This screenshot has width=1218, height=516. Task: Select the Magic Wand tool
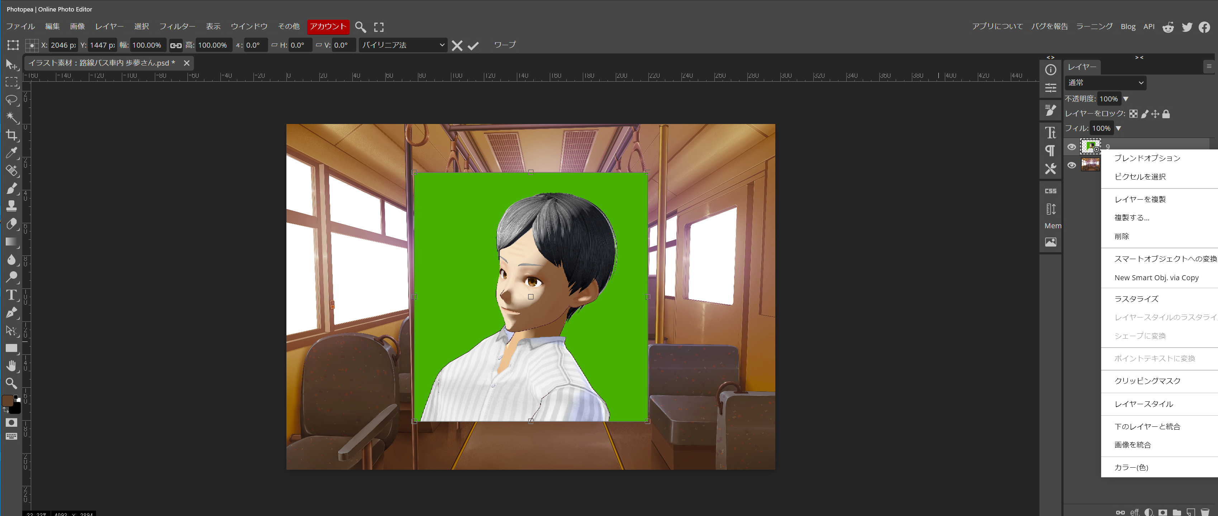click(x=11, y=117)
